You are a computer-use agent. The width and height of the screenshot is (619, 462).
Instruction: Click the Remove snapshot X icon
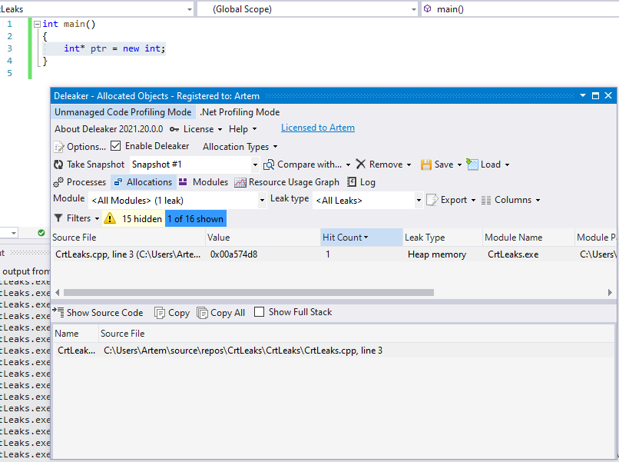[x=360, y=165]
